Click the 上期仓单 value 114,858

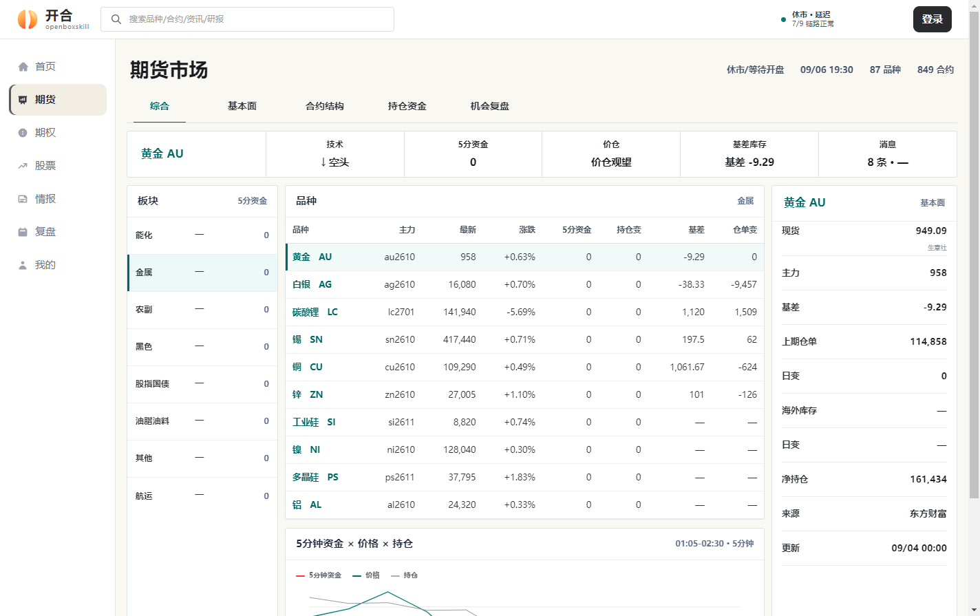tap(928, 341)
